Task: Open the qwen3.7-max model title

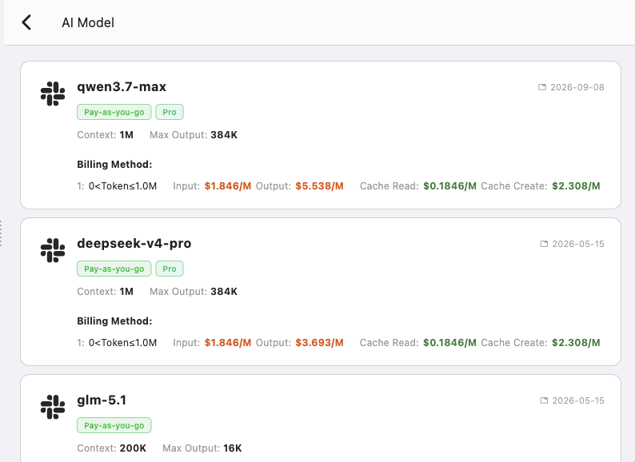Action: tap(122, 86)
